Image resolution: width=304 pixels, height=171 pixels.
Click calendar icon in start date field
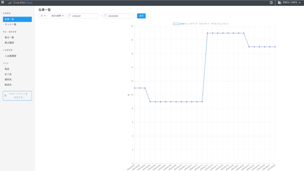tap(70, 16)
